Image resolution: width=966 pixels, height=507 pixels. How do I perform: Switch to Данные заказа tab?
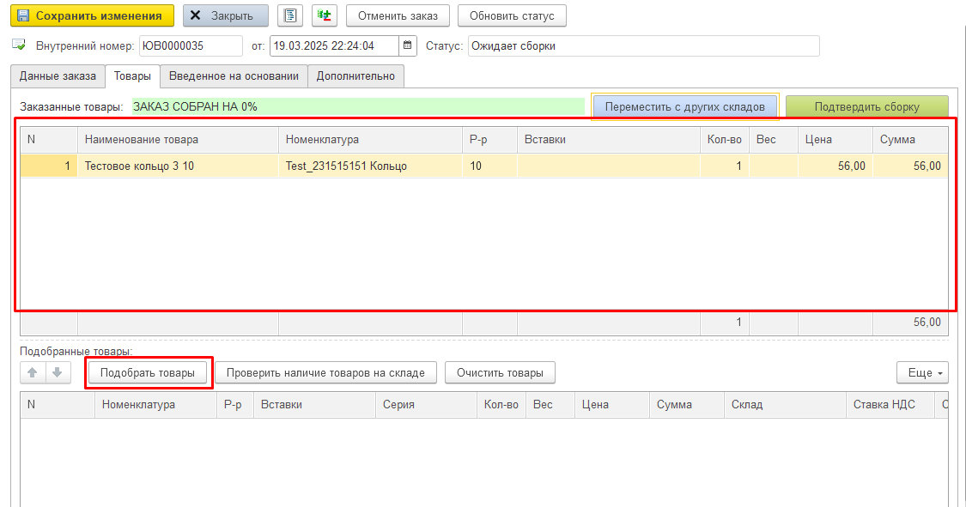(58, 75)
